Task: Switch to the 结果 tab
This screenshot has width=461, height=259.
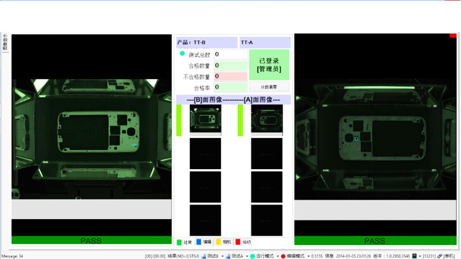Action: point(184,242)
